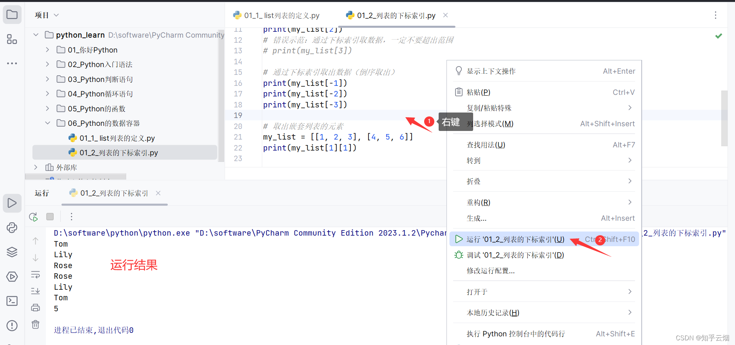Image resolution: width=735 pixels, height=345 pixels.
Task: Run '01_2_列表的下标索引' from context menu
Action: [544, 239]
